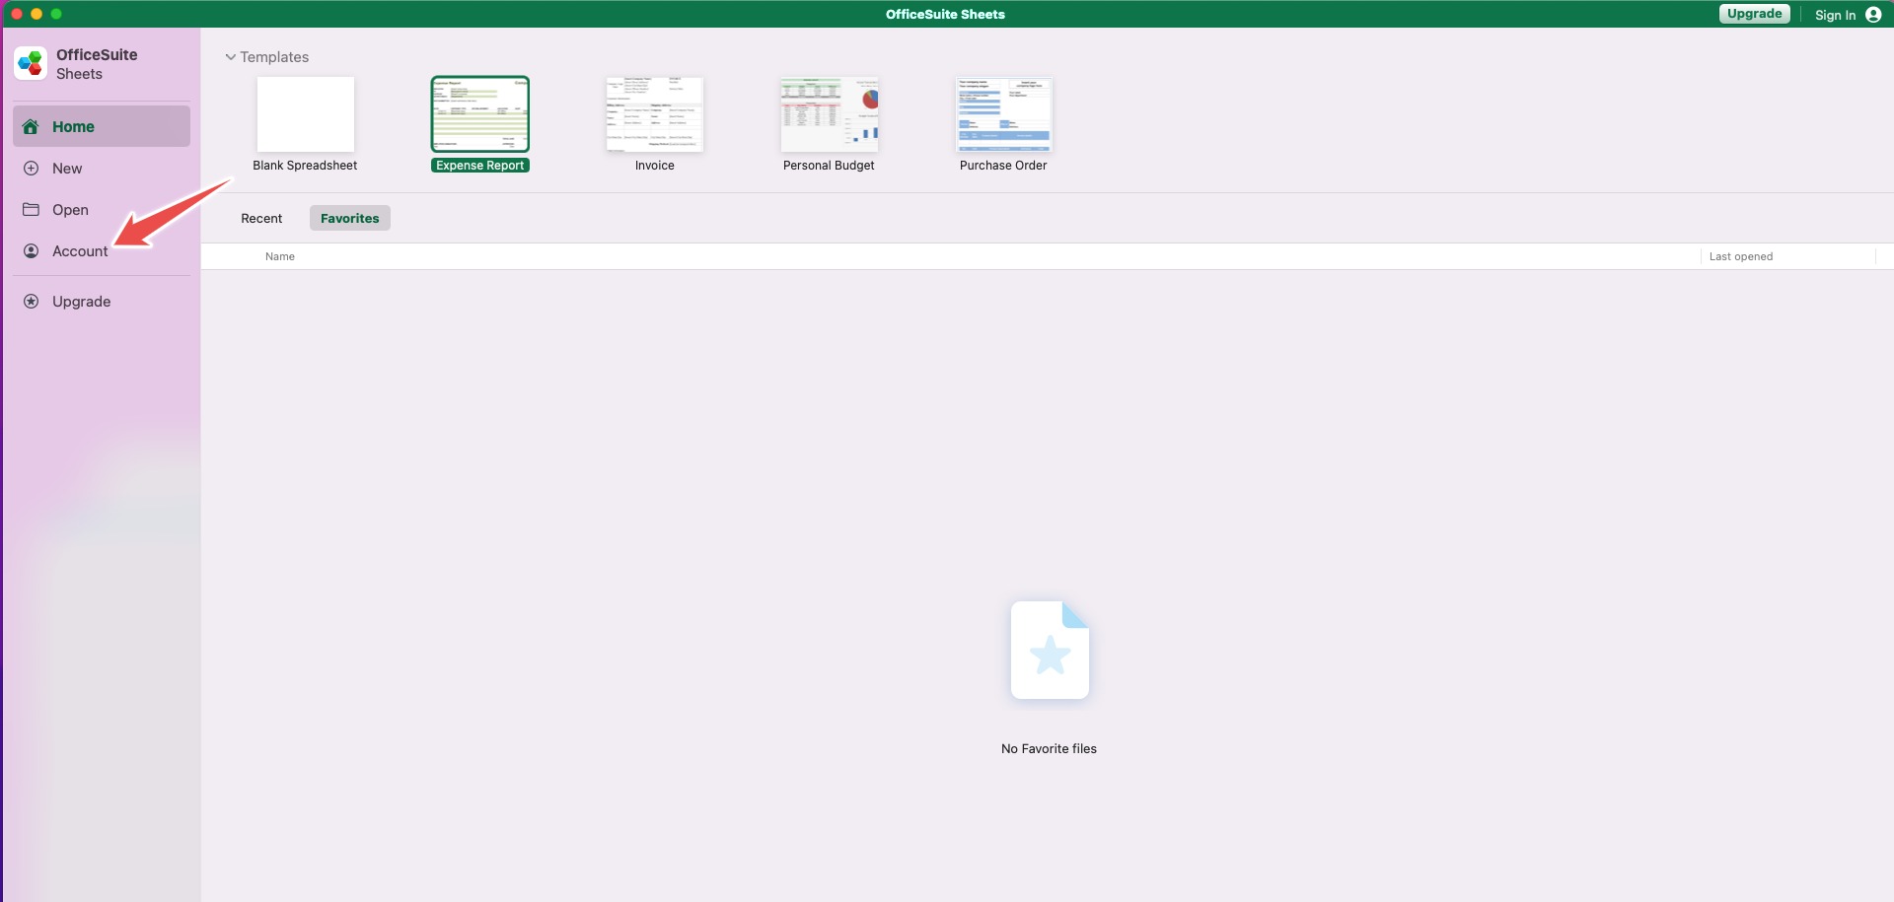Select the Purchase Order template

coord(1002,114)
